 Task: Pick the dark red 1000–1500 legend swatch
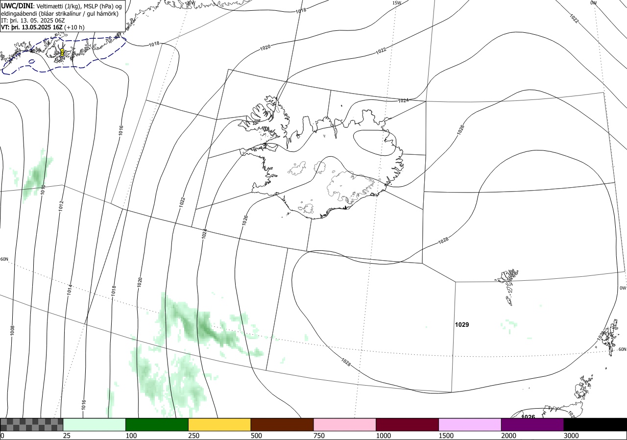tap(407, 424)
